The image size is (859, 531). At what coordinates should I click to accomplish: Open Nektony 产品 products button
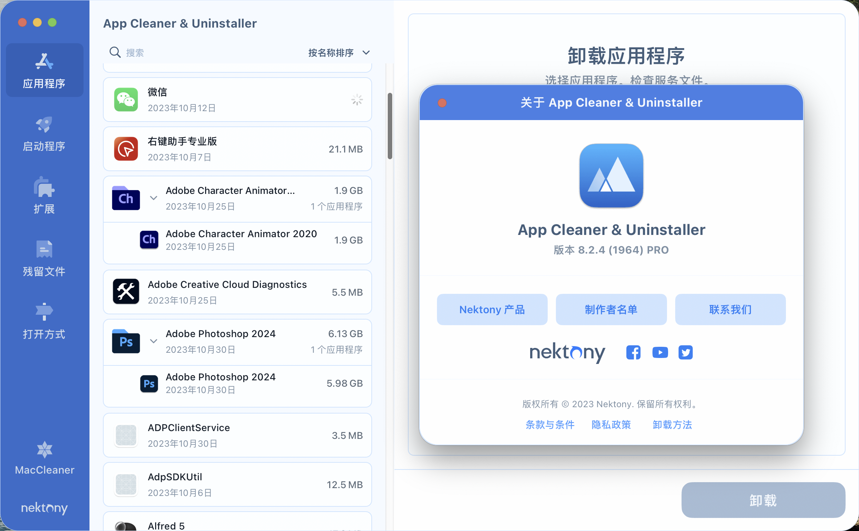tap(492, 310)
